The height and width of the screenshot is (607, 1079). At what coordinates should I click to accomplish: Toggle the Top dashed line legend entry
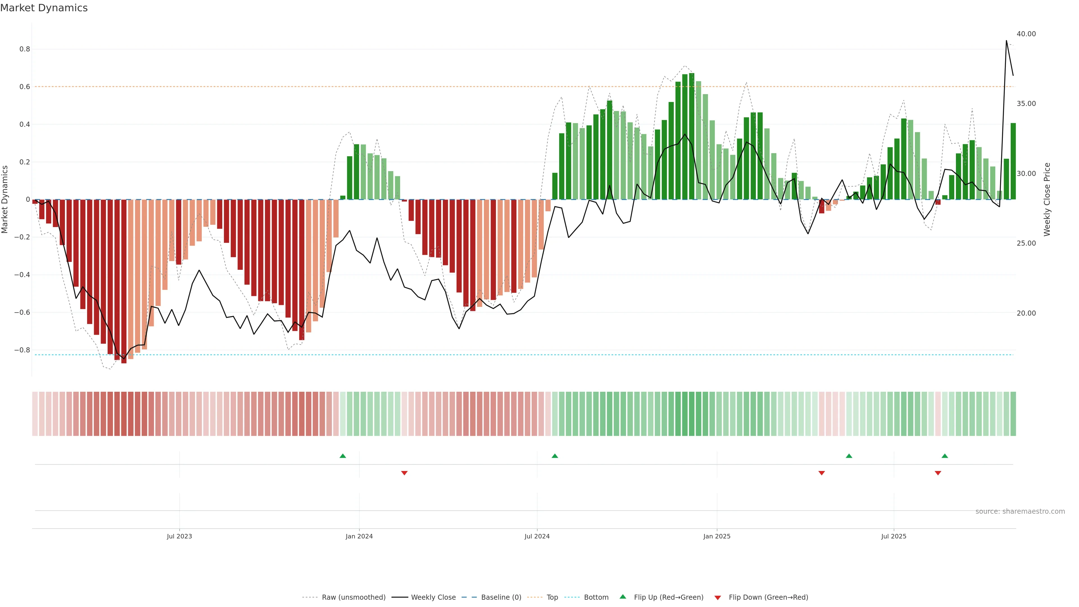pyautogui.click(x=552, y=597)
